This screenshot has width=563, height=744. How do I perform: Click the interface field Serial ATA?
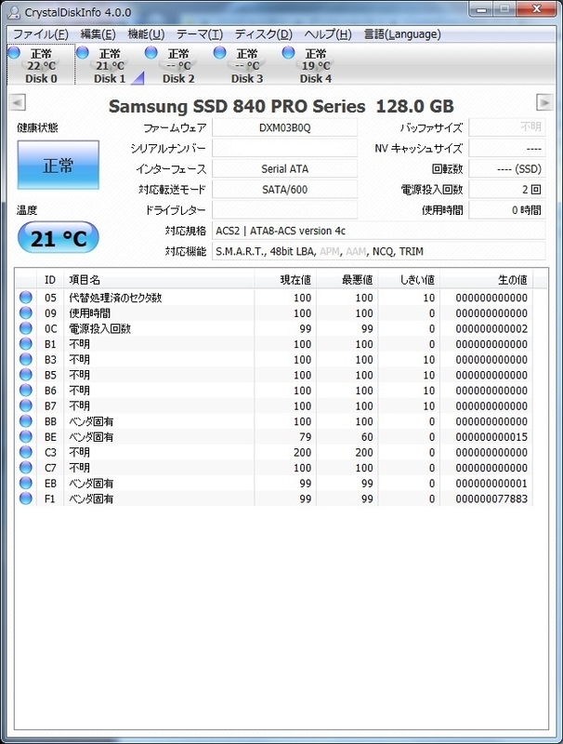pos(285,169)
